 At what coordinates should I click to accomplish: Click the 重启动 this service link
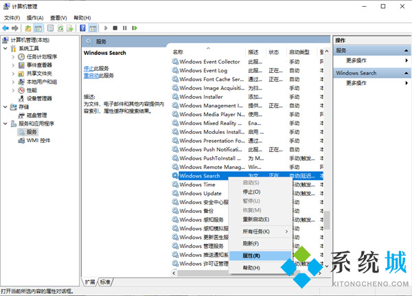[x=91, y=76]
